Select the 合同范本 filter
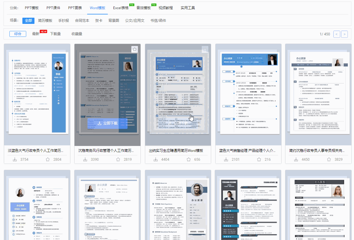 click(x=82, y=21)
